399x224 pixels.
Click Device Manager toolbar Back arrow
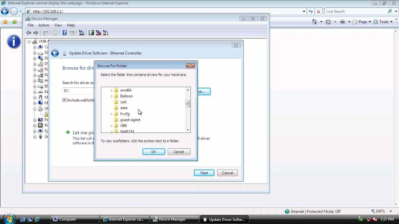tap(29, 33)
